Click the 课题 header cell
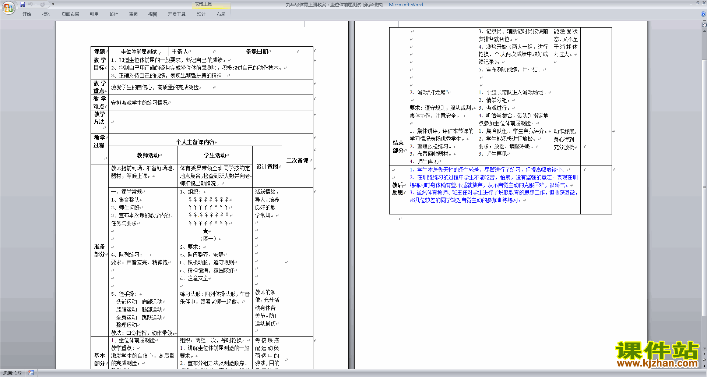Viewport: 707px width, 377px height. coord(99,51)
